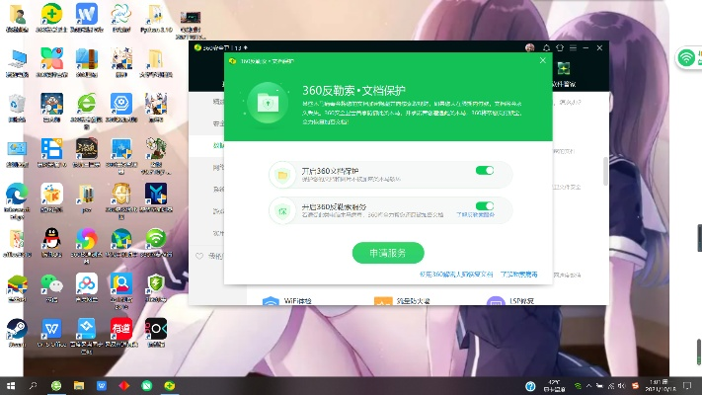
Task: Open the 360 notification bell icon
Action: pyautogui.click(x=545, y=46)
